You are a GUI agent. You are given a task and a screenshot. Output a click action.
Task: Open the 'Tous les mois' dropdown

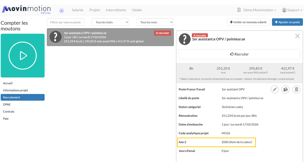(x=155, y=22)
